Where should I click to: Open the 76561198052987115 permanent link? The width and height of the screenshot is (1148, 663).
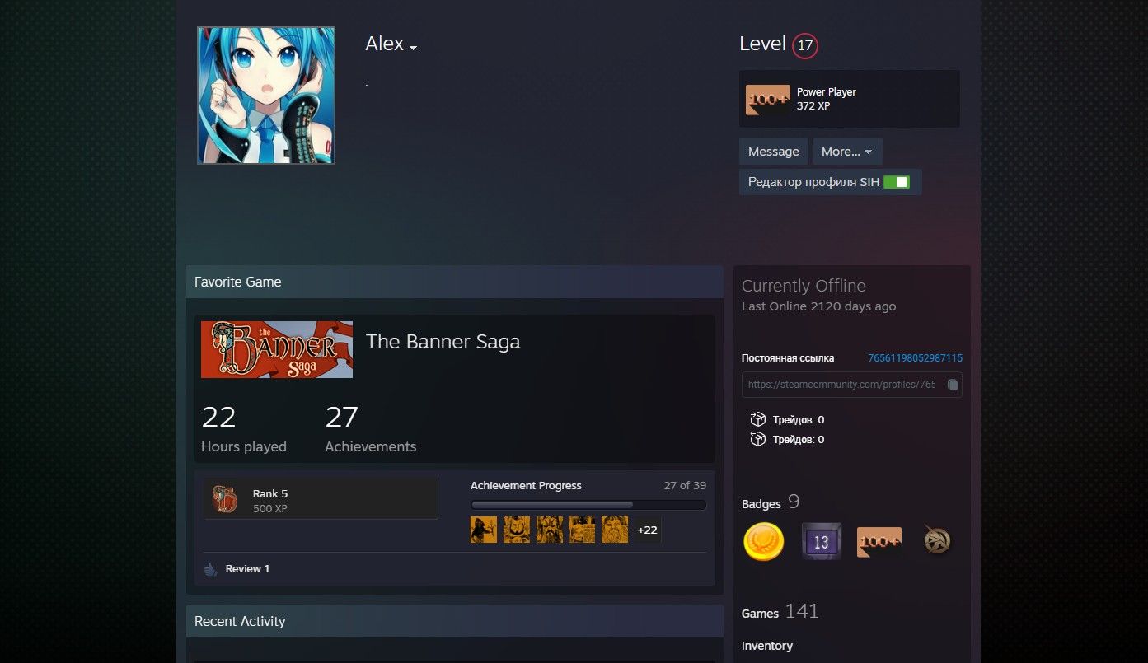pos(915,358)
